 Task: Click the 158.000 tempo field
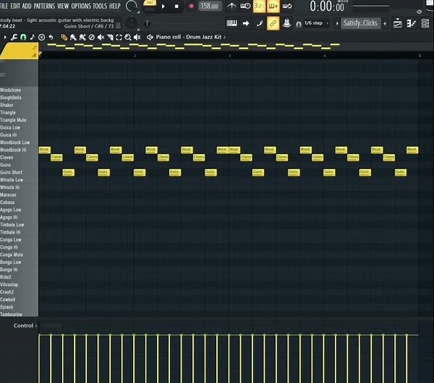(210, 6)
